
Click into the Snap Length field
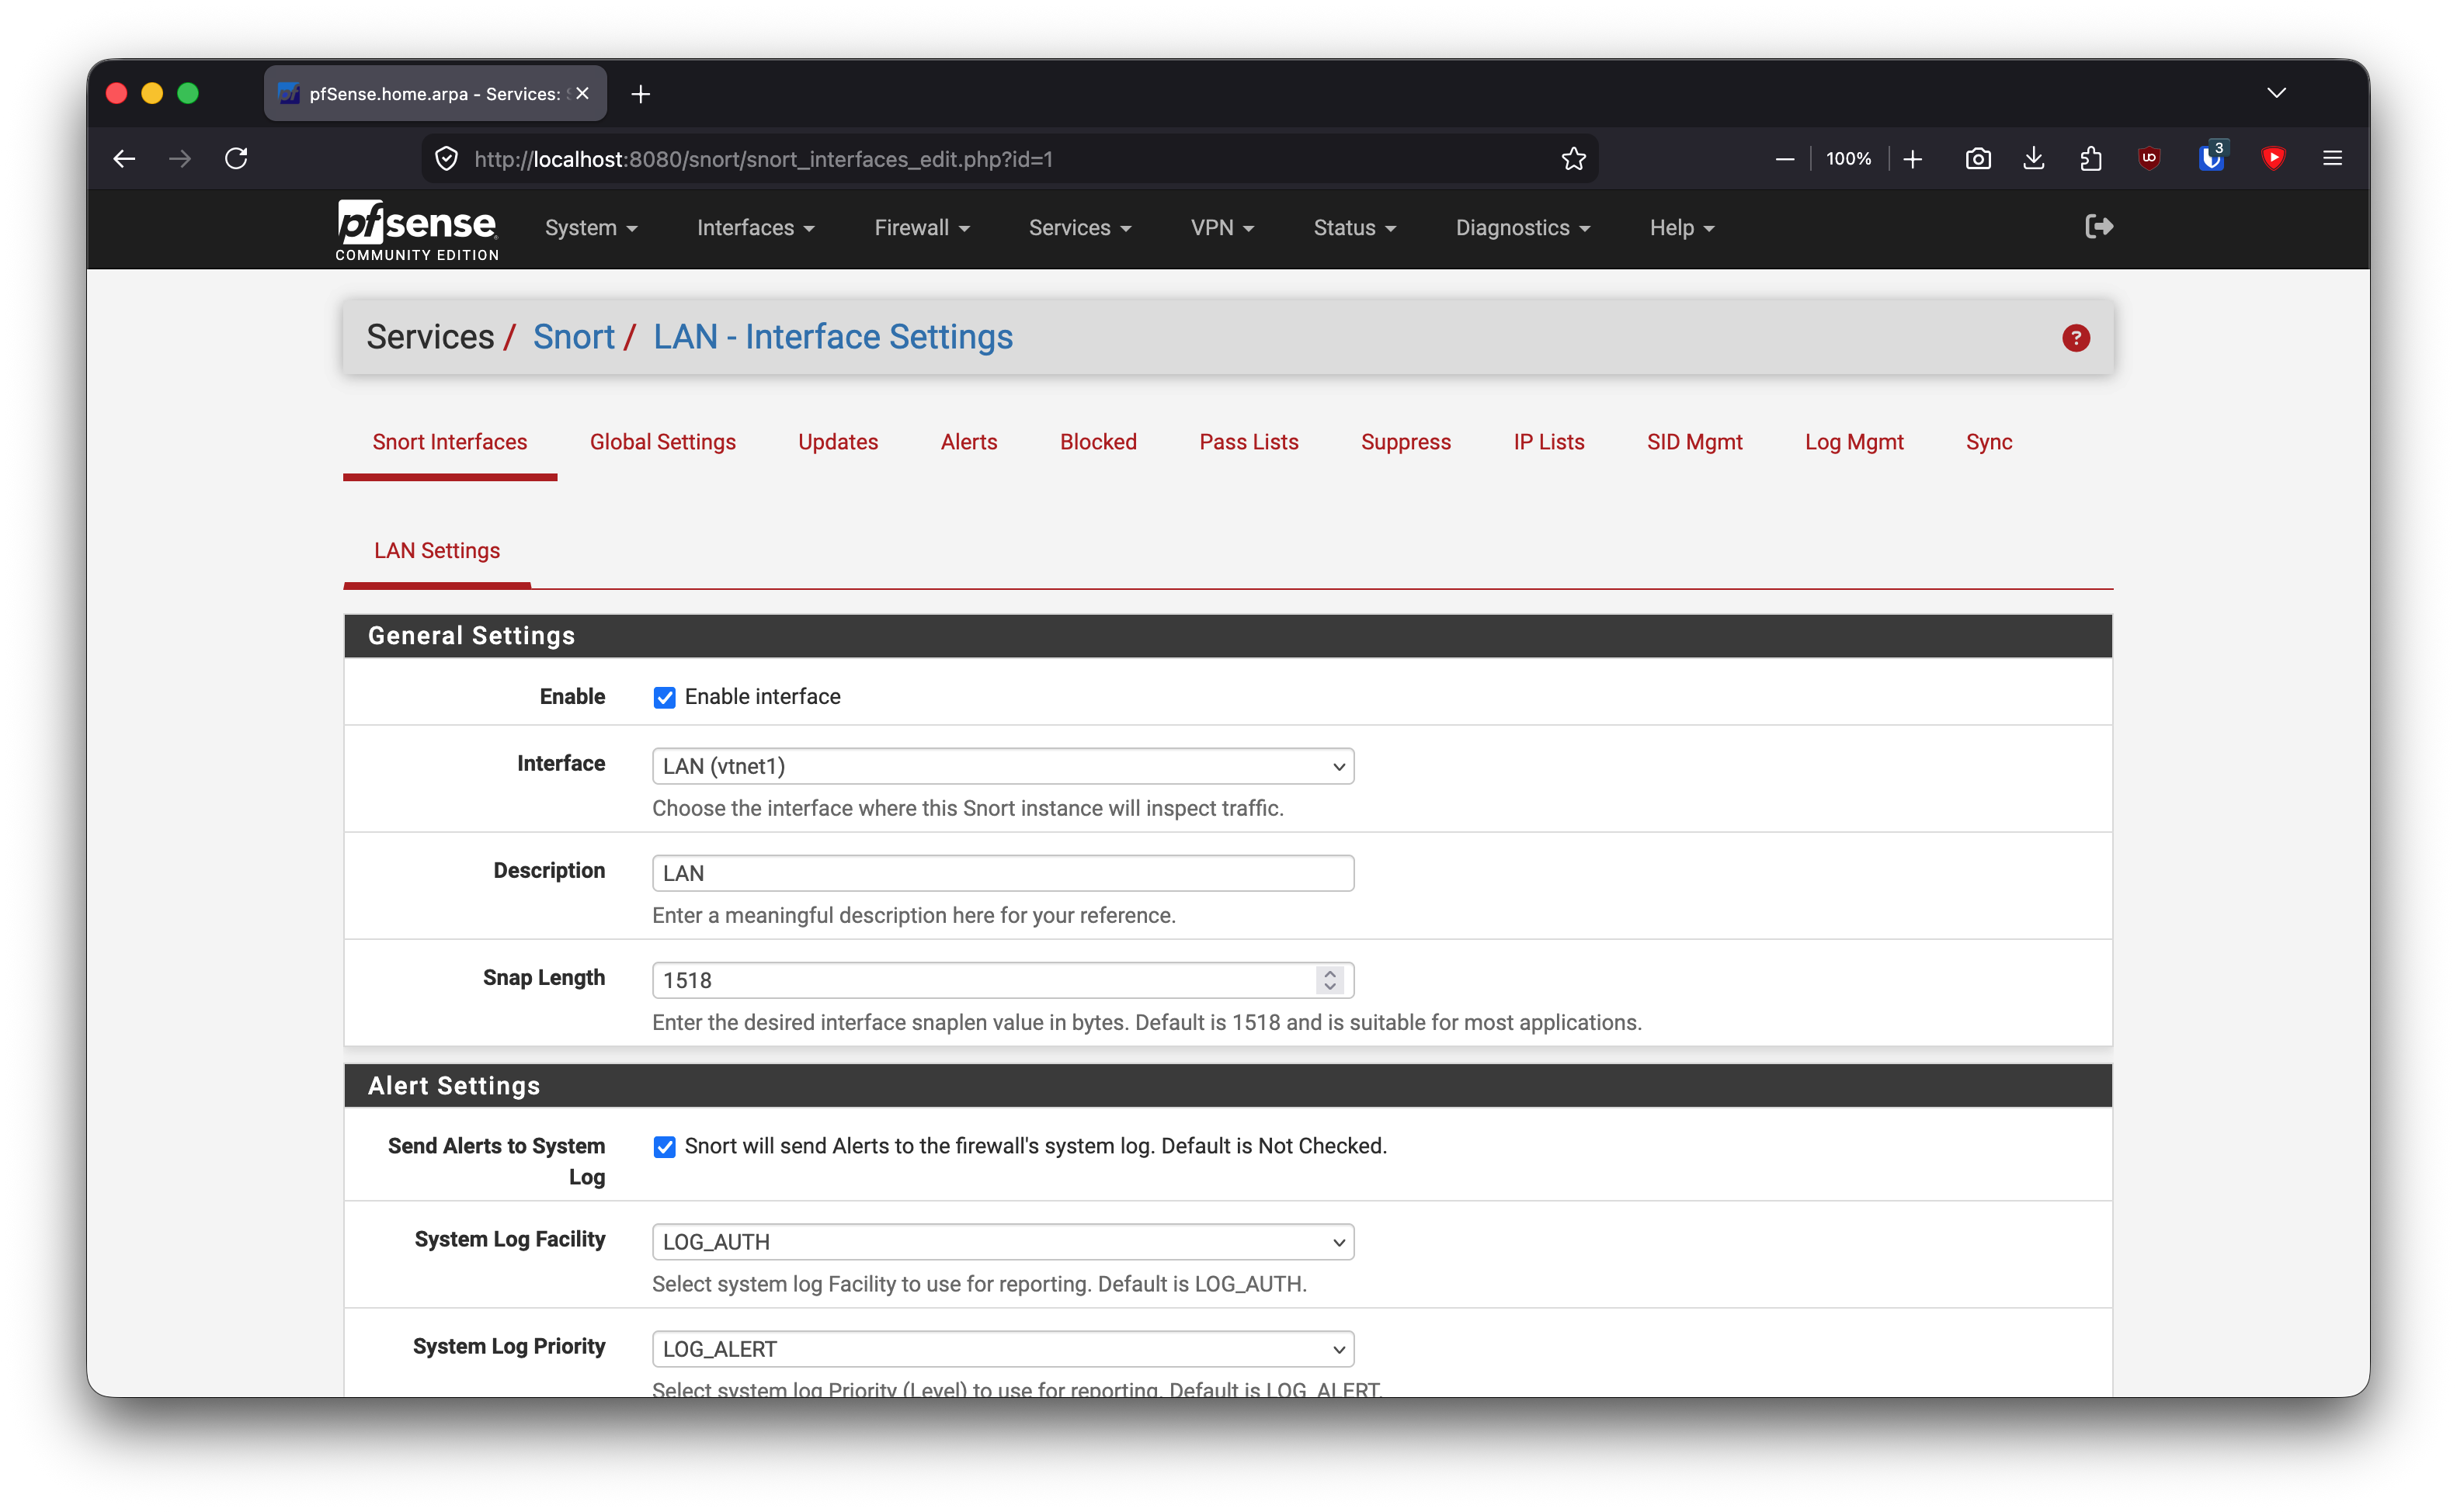coord(1003,981)
